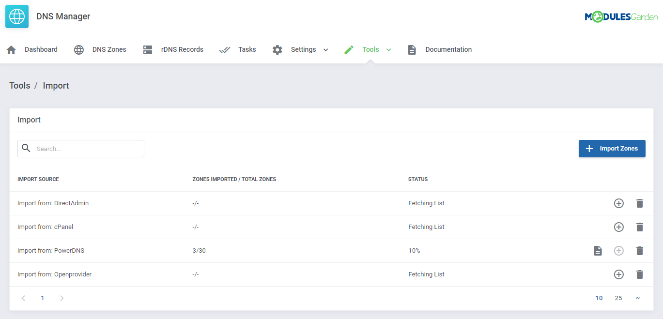663x319 pixels.
Task: Switch to the DNS Zones menu item
Action: point(108,49)
